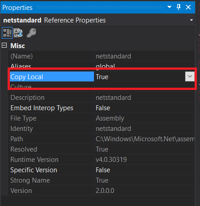This screenshot has width=200, height=206.
Task: Click the Copy Local True value
Action: tap(102, 77)
